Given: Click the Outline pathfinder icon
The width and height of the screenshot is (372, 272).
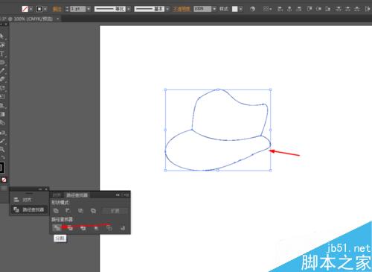Looking at the screenshot, I should click(109, 228).
